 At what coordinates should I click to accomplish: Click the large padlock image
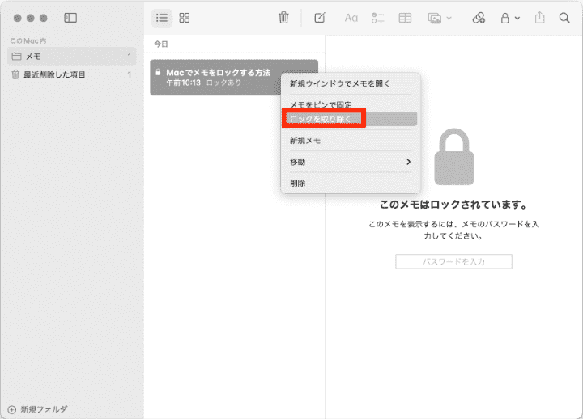click(x=454, y=157)
